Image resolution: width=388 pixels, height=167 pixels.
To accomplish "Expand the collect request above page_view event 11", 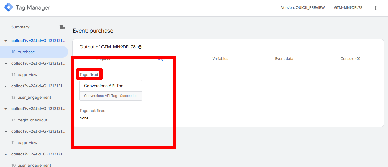I will point(5,131).
